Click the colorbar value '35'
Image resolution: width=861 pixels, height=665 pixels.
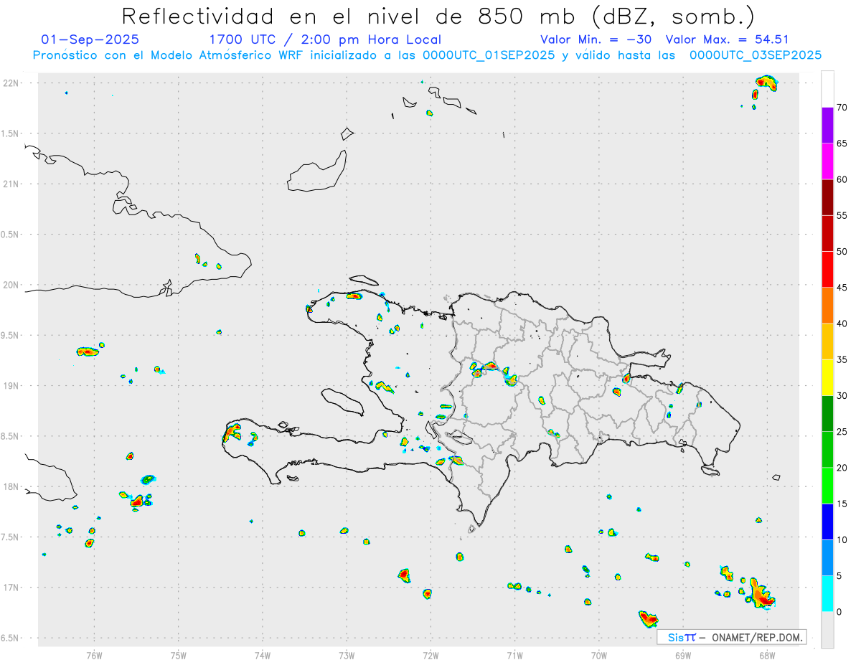(842, 359)
